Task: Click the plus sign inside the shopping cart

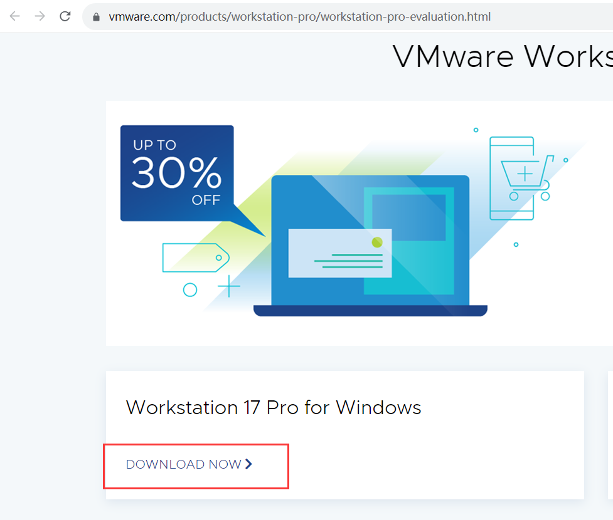Action: [x=525, y=174]
